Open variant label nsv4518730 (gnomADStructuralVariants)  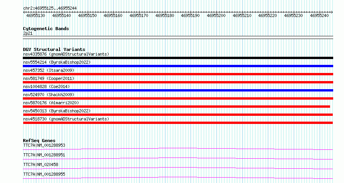point(66,119)
